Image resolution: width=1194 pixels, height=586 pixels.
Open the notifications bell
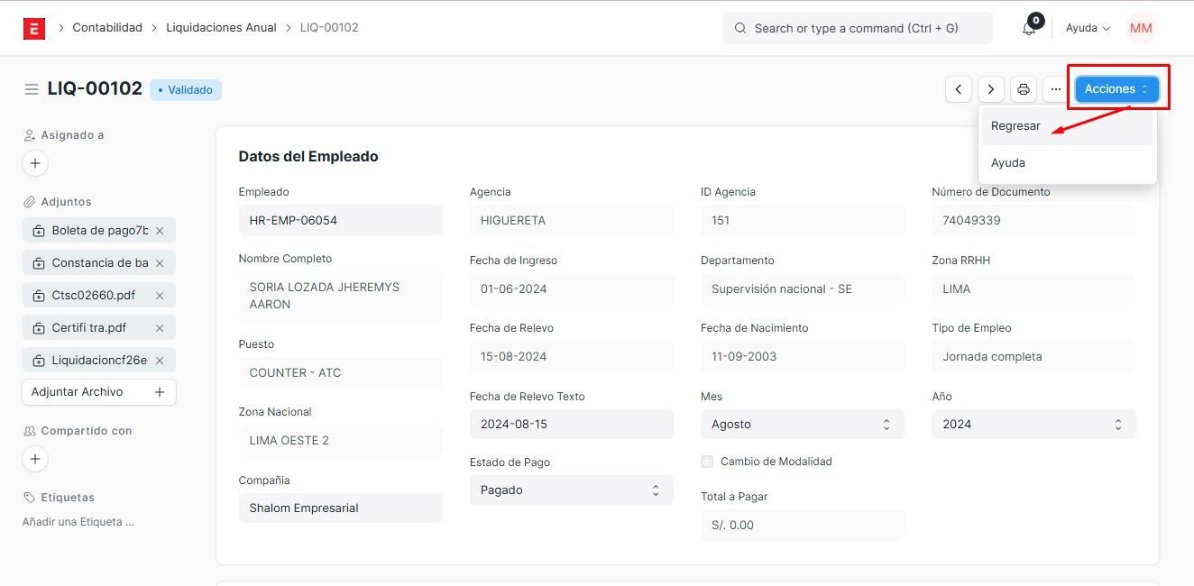click(1029, 28)
